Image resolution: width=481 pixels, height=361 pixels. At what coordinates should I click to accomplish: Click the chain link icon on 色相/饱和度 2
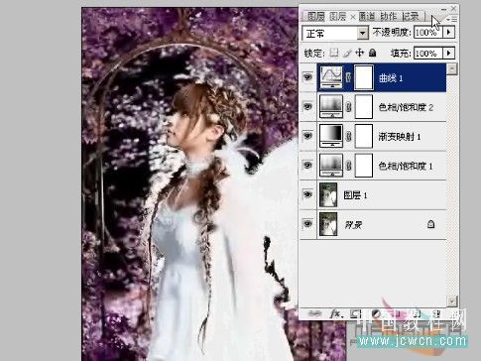point(348,107)
